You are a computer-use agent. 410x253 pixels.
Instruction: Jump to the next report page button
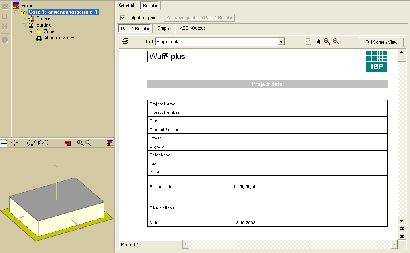(402, 236)
